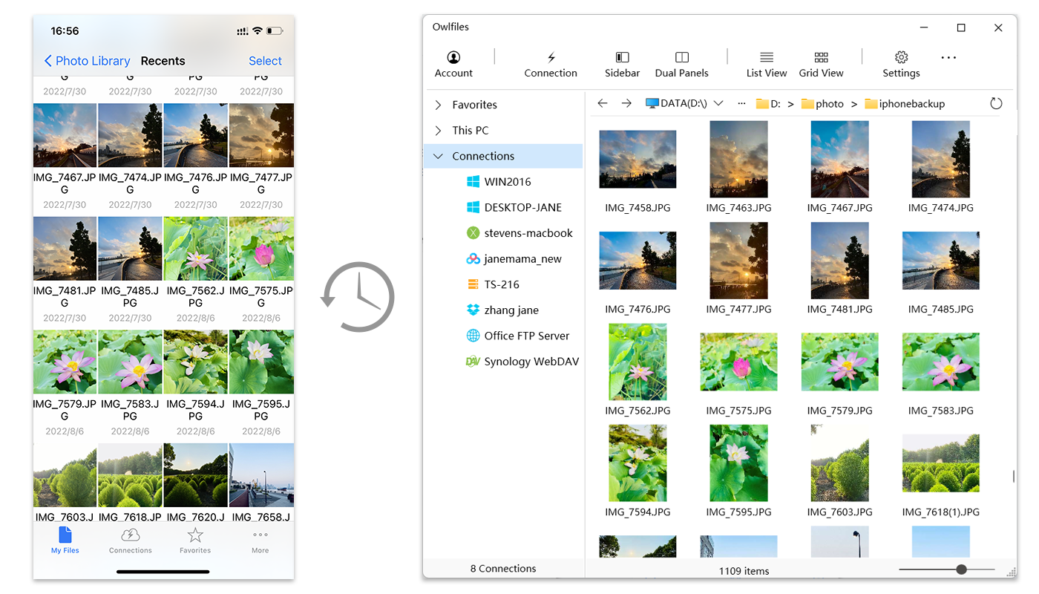Select IMG_7562.JPG in Owlfiles window
The image size is (1039, 594).
[x=638, y=362]
